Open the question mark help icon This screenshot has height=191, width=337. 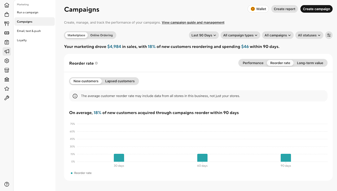[x=7, y=184]
